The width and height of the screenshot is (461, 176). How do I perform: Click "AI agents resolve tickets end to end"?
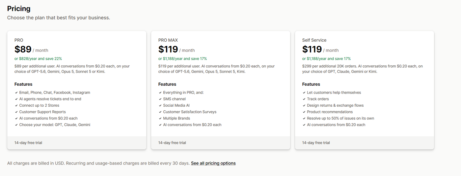(x=50, y=99)
